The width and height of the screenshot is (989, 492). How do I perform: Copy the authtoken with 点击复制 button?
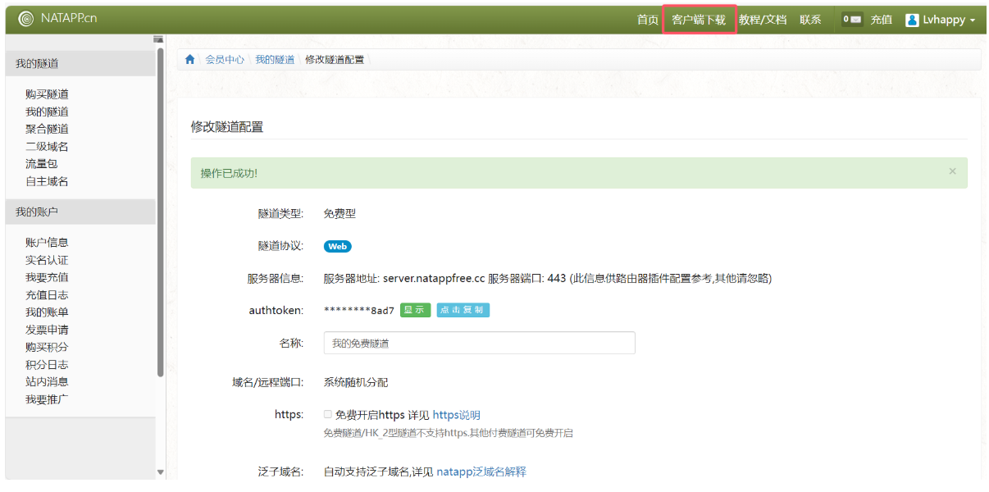[463, 310]
